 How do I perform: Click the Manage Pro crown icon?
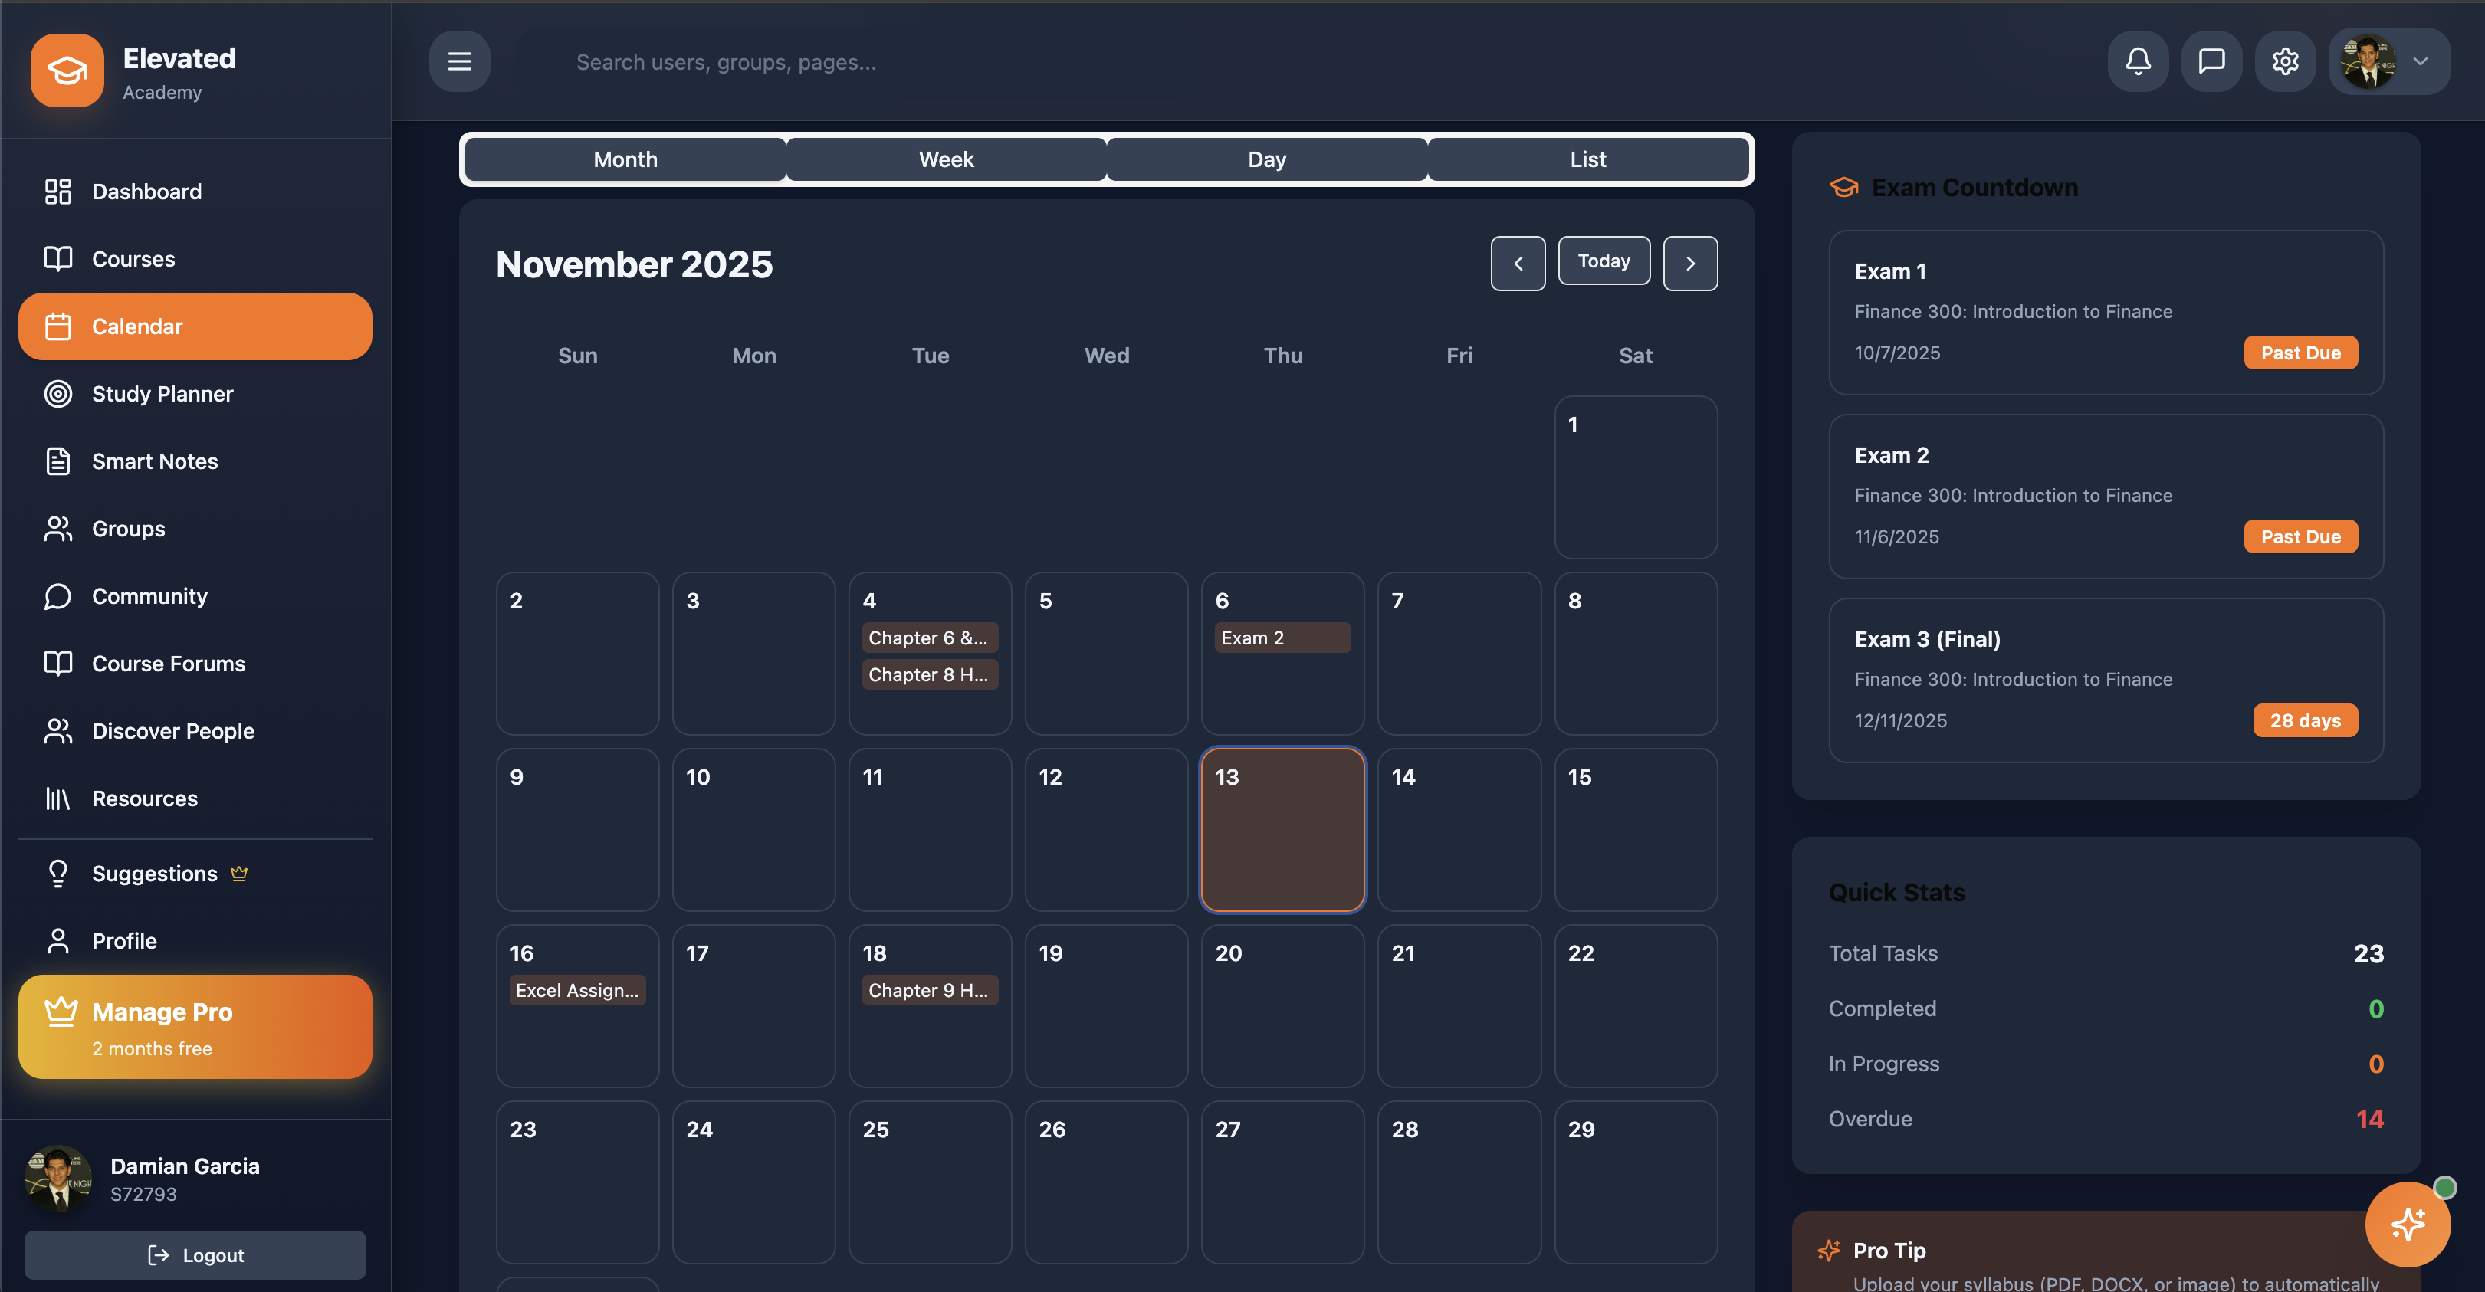click(61, 1011)
